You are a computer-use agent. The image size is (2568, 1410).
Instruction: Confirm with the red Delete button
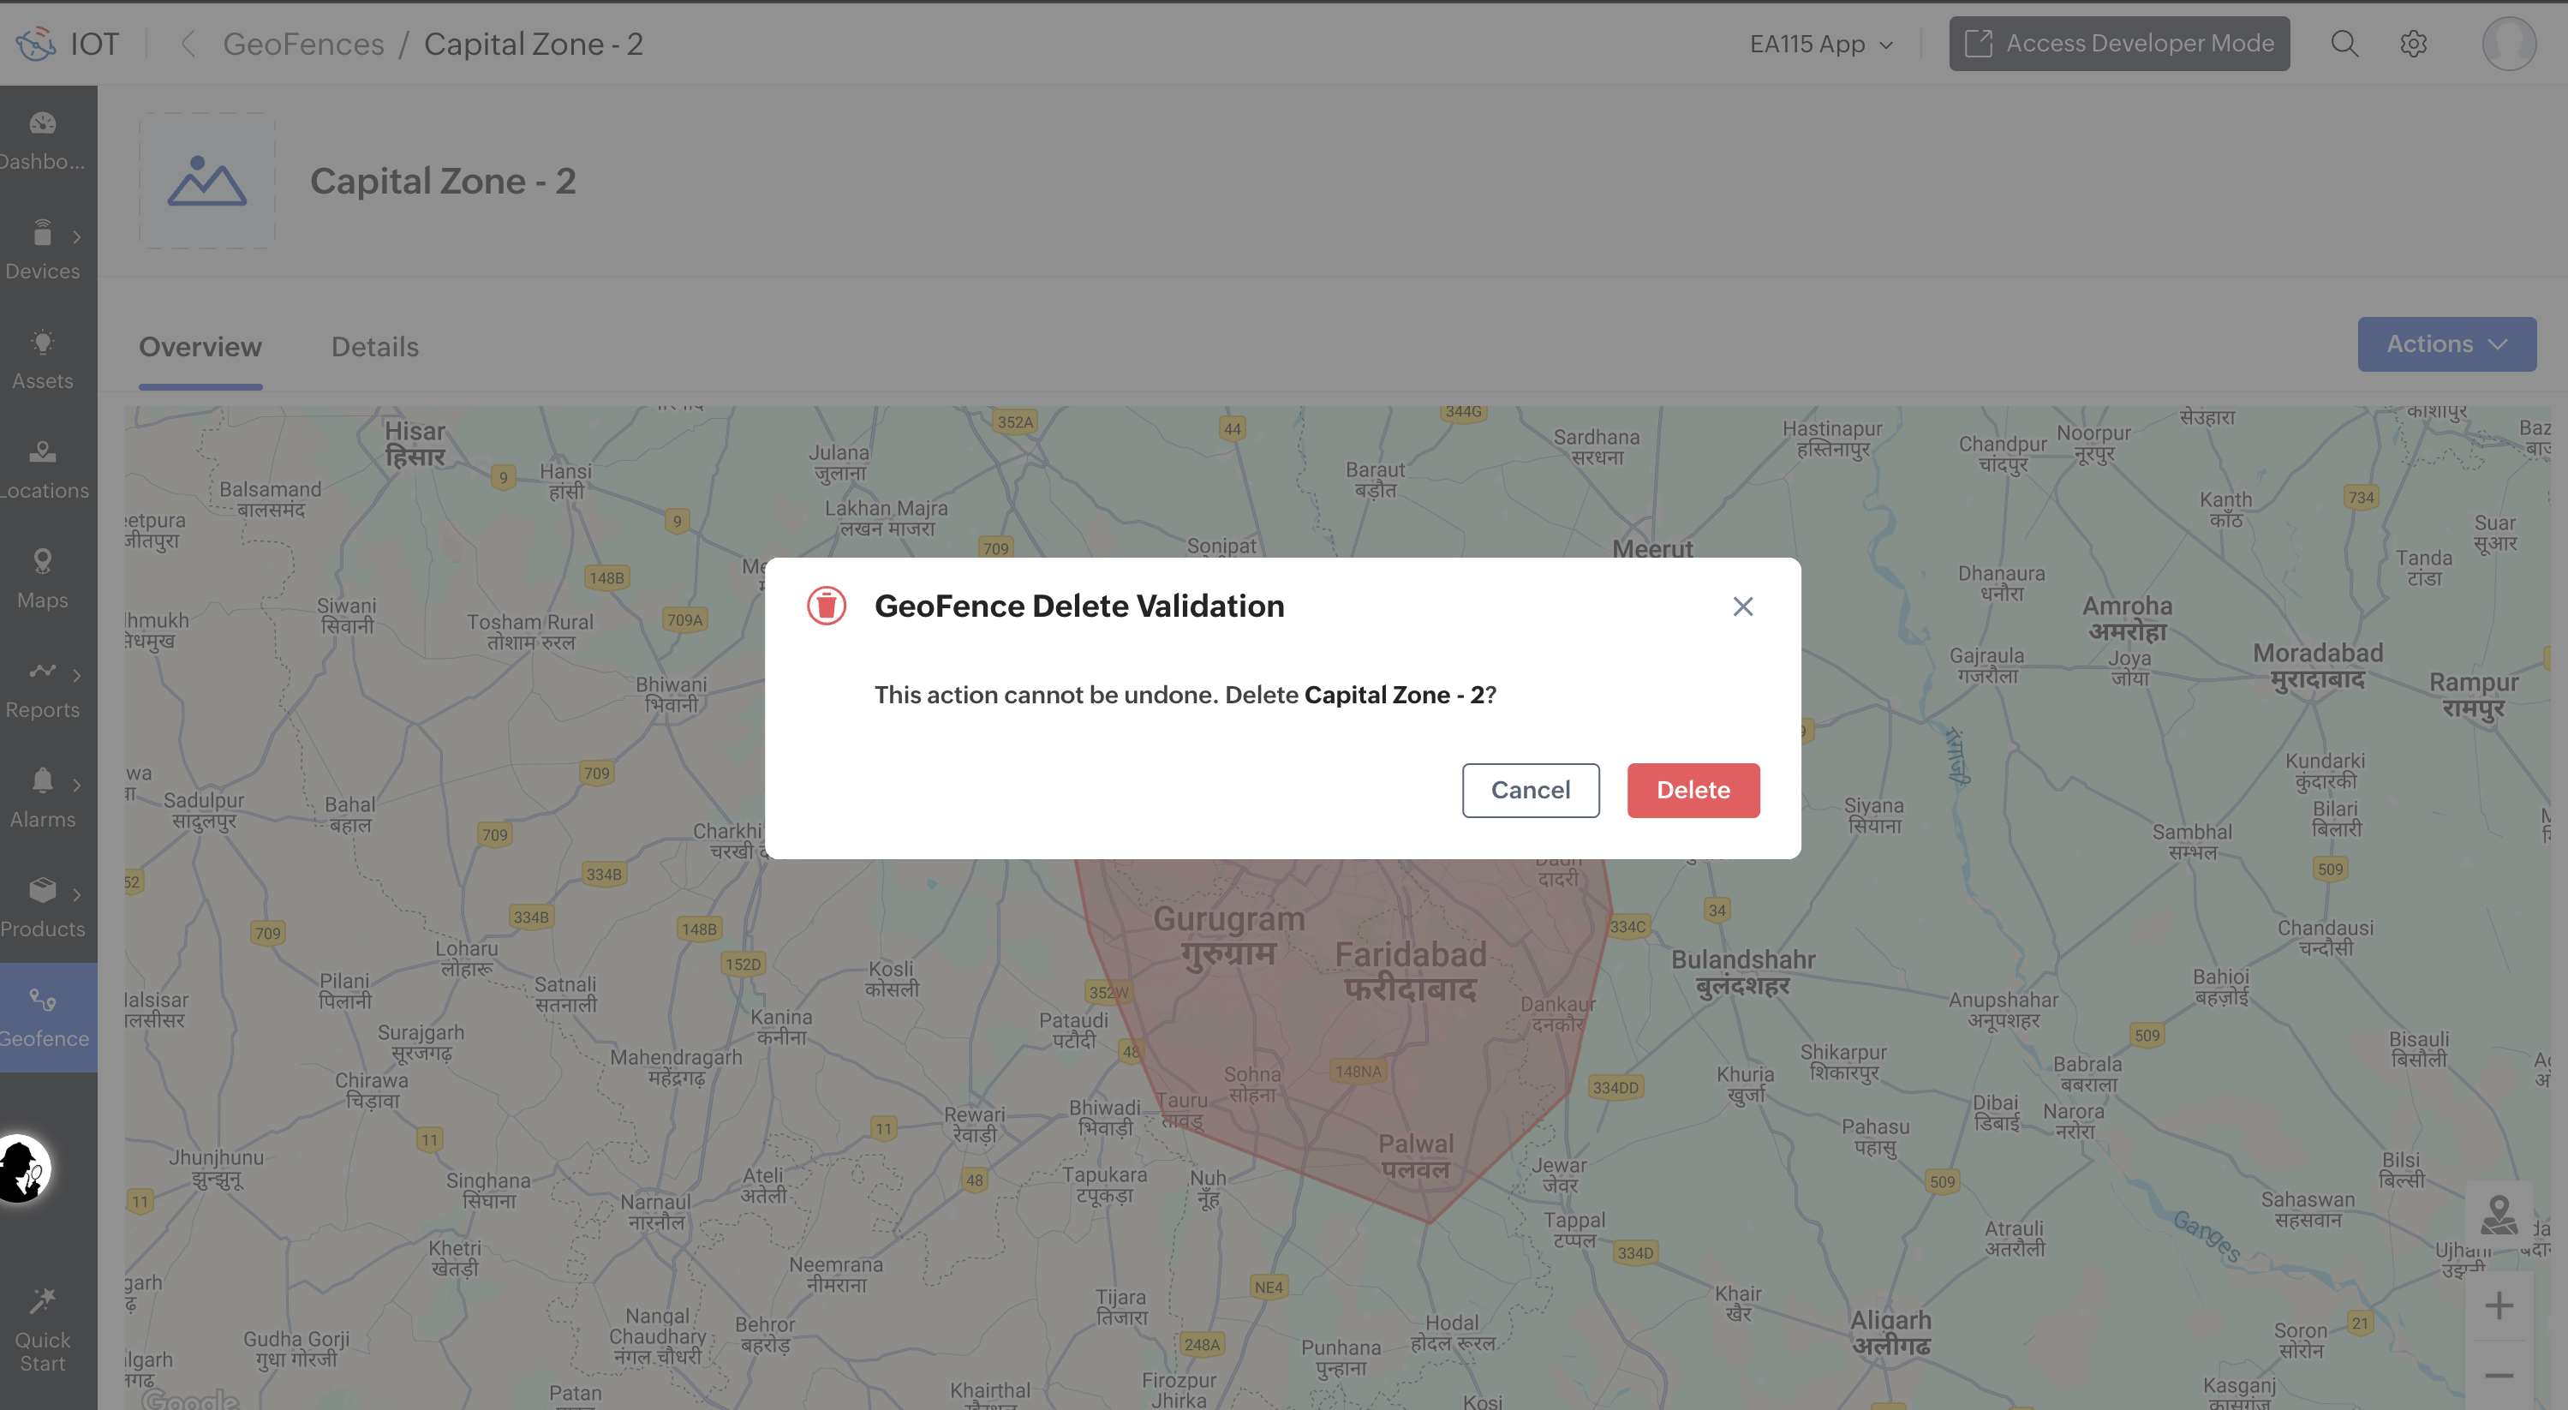tap(1693, 791)
